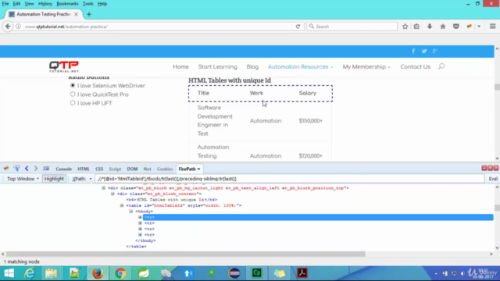Collapse the tbody node in the tree
500x281 pixels.
131,212
